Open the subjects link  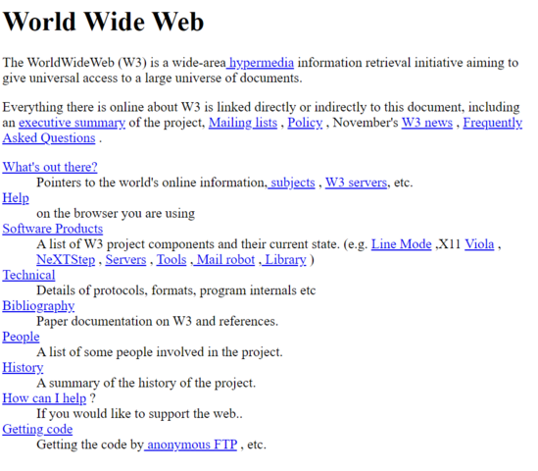(292, 183)
